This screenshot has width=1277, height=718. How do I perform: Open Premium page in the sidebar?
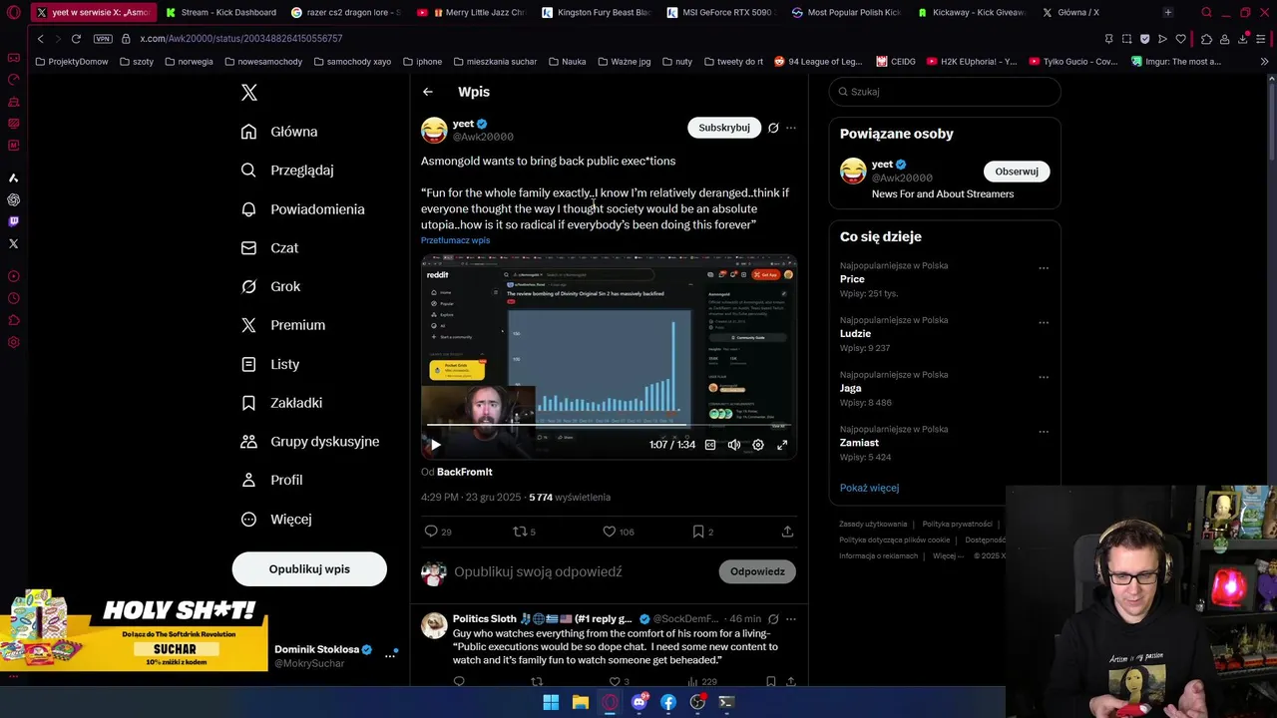point(283,325)
